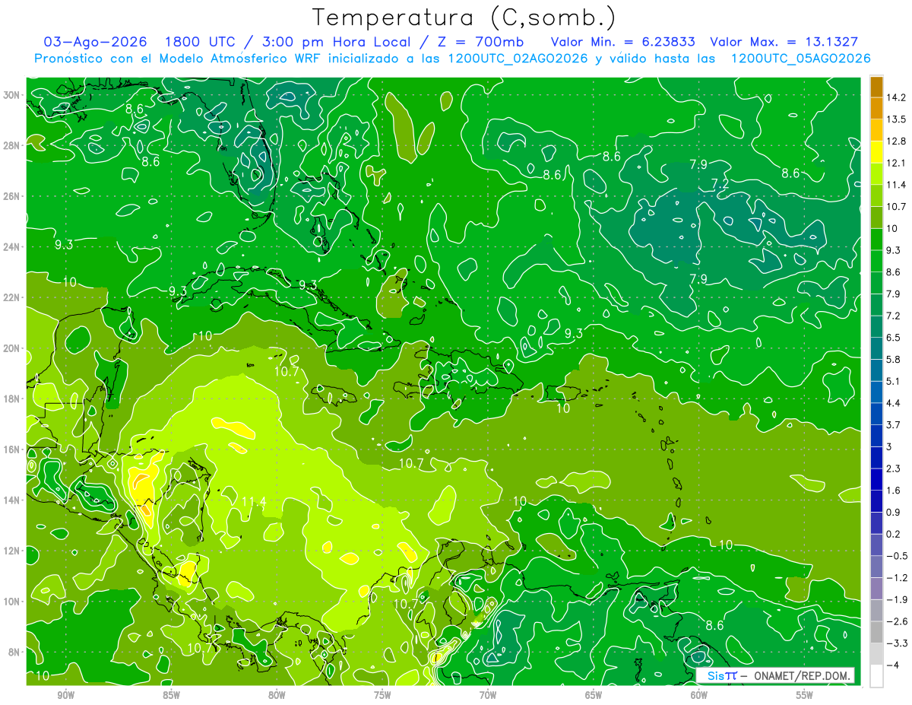Click the 30N latitude axis label

(11, 95)
